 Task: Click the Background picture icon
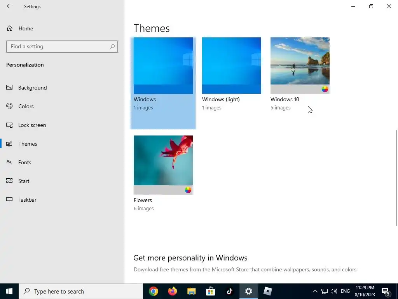[x=9, y=88]
